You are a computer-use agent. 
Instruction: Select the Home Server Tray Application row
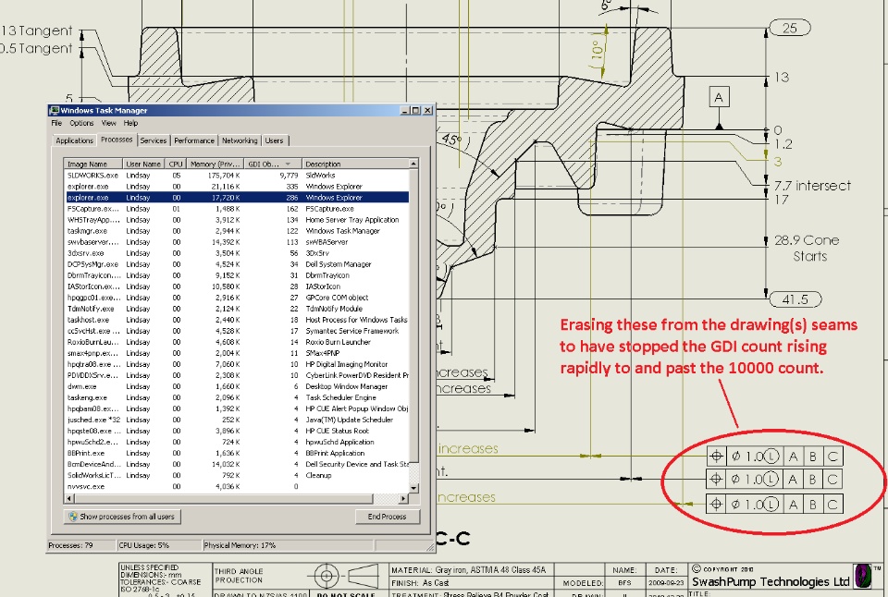pos(236,220)
